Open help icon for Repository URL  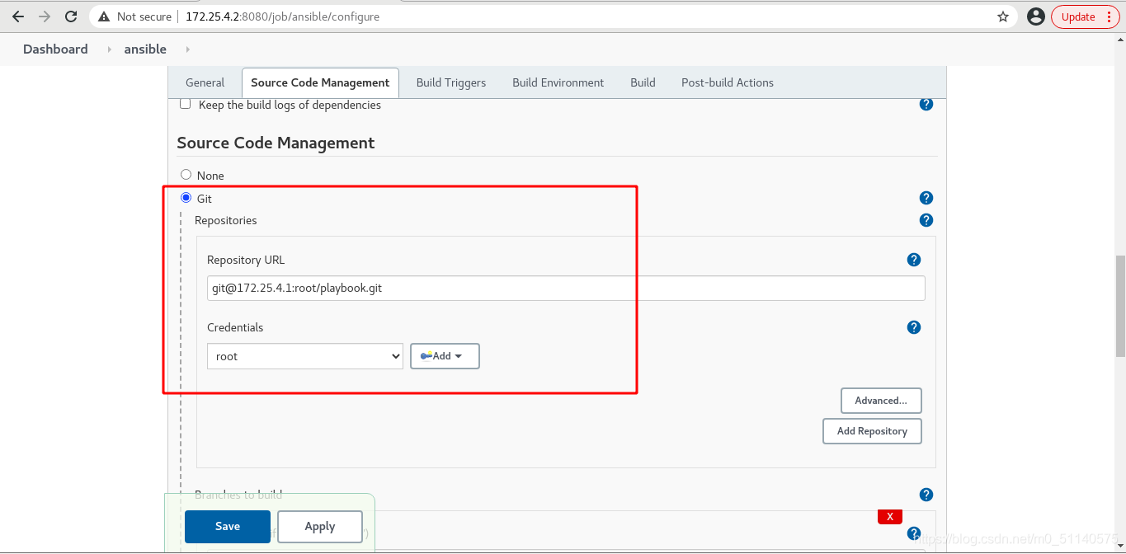(914, 260)
